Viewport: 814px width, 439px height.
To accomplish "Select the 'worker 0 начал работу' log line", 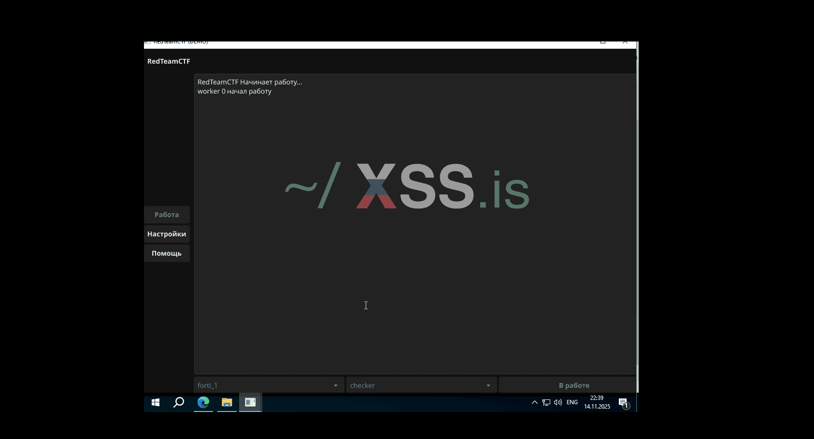I will pyautogui.click(x=234, y=91).
